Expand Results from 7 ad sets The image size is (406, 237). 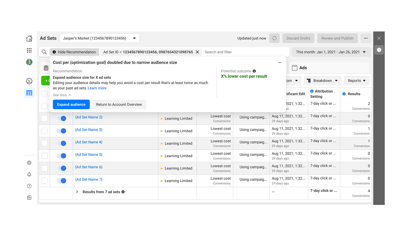[x=77, y=192]
